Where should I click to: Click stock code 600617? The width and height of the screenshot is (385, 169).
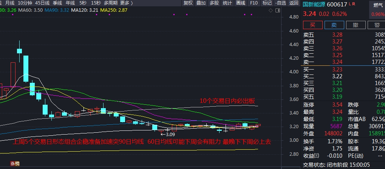[337, 5]
